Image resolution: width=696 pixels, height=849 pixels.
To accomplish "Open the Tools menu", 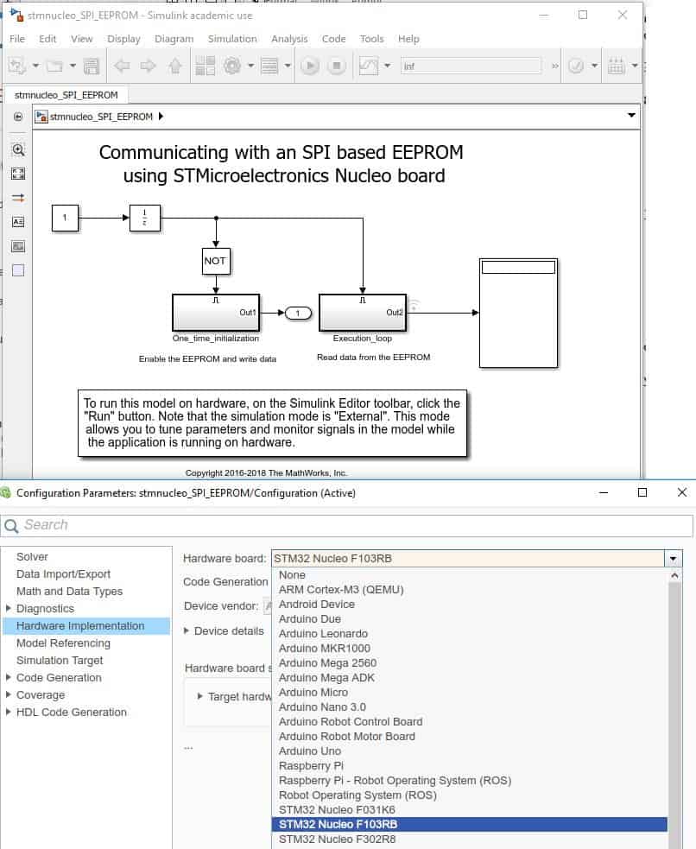I will point(371,39).
